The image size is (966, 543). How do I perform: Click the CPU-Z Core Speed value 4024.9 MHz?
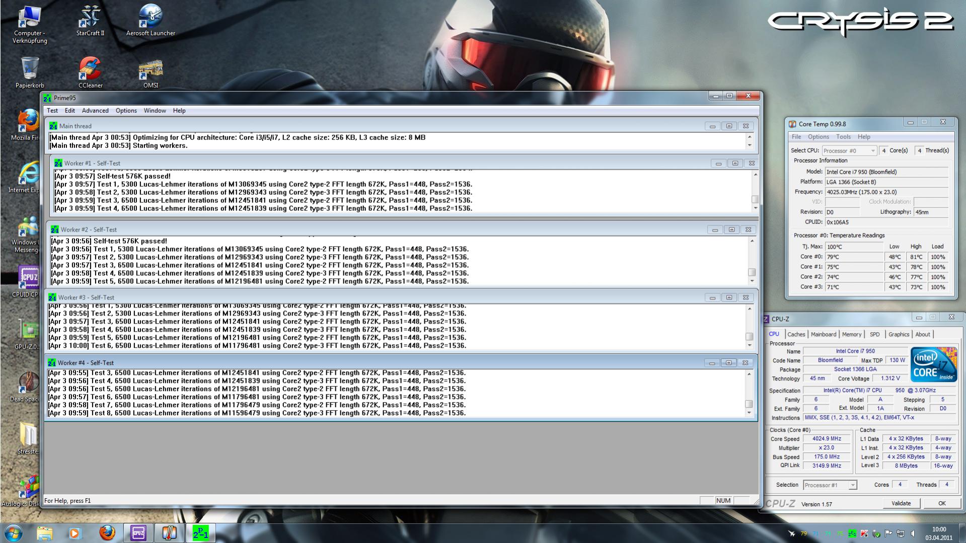827,439
